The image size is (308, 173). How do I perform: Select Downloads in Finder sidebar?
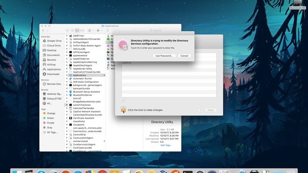click(x=51, y=74)
